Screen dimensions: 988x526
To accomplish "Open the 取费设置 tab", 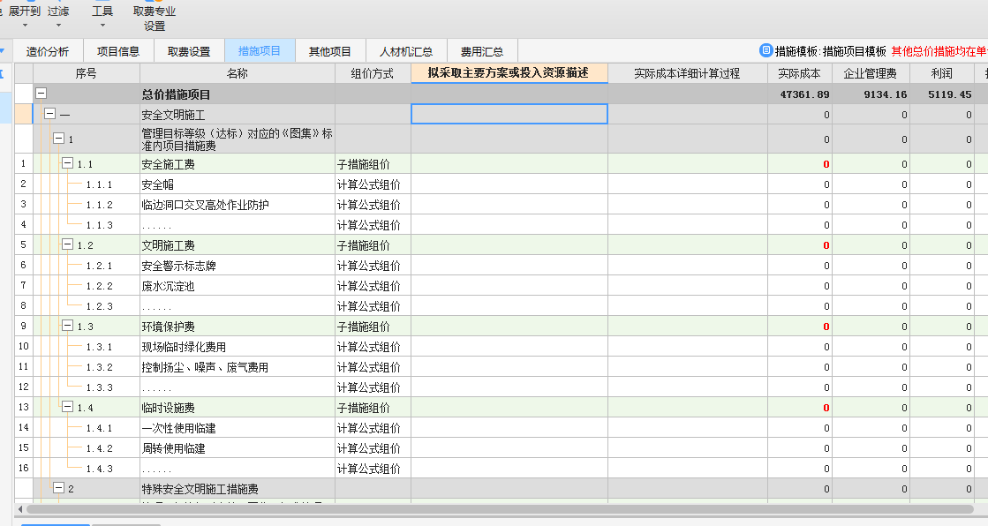I will (189, 52).
